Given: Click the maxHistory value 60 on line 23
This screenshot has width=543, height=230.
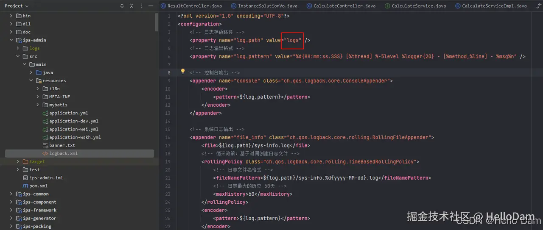Looking at the screenshot, I should tap(252, 194).
